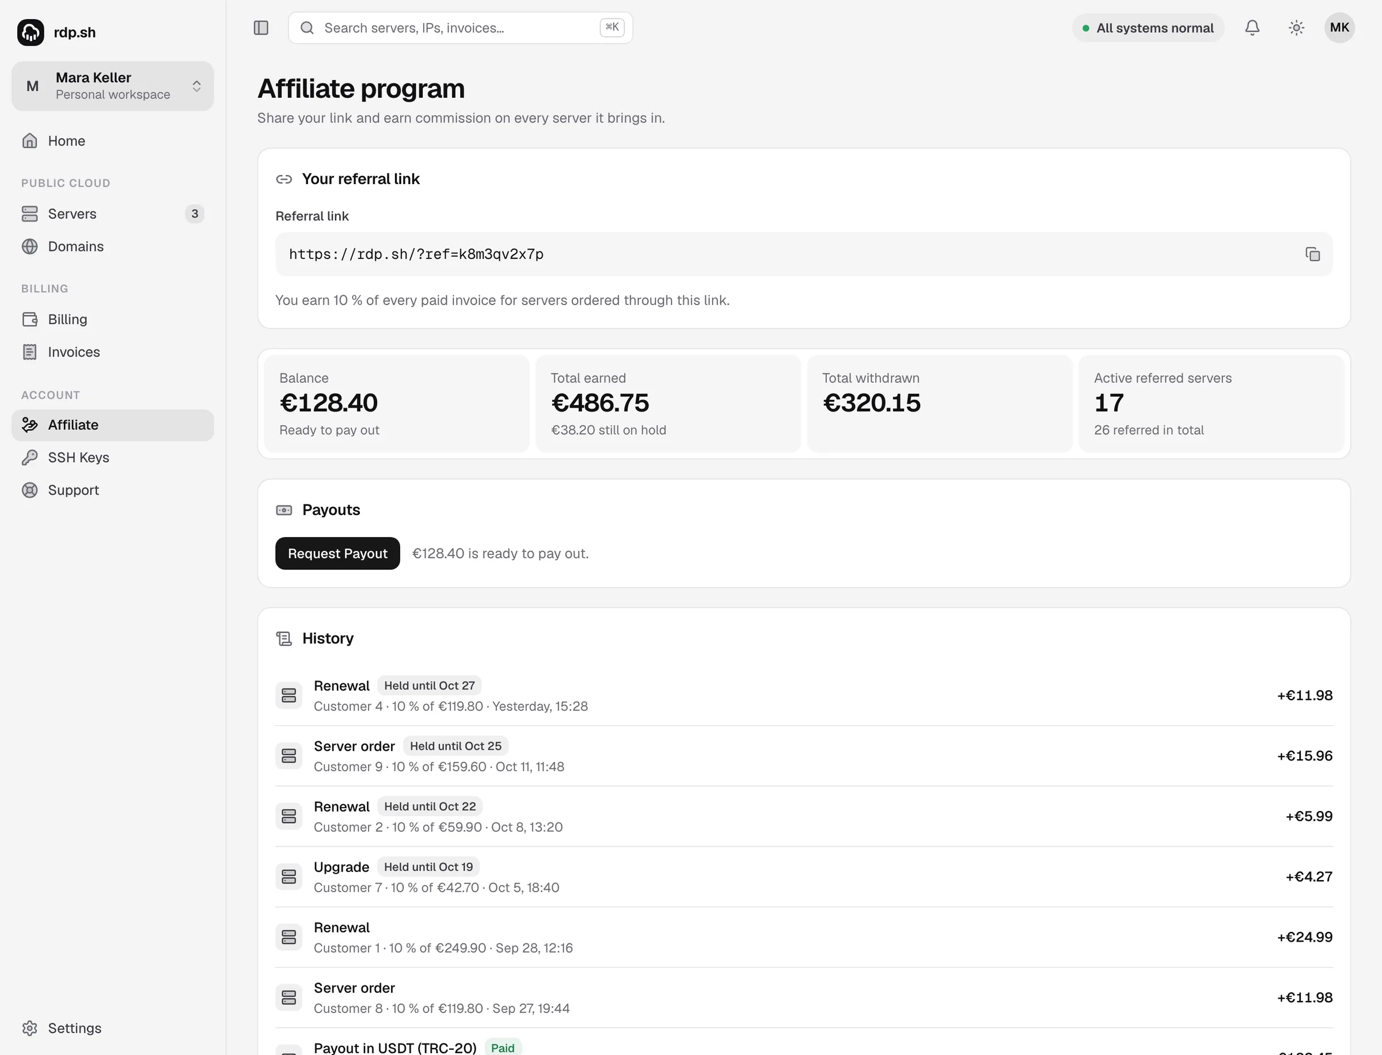1382x1055 pixels.
Task: Click the Total withdrawn €320.15 card
Action: (x=940, y=404)
